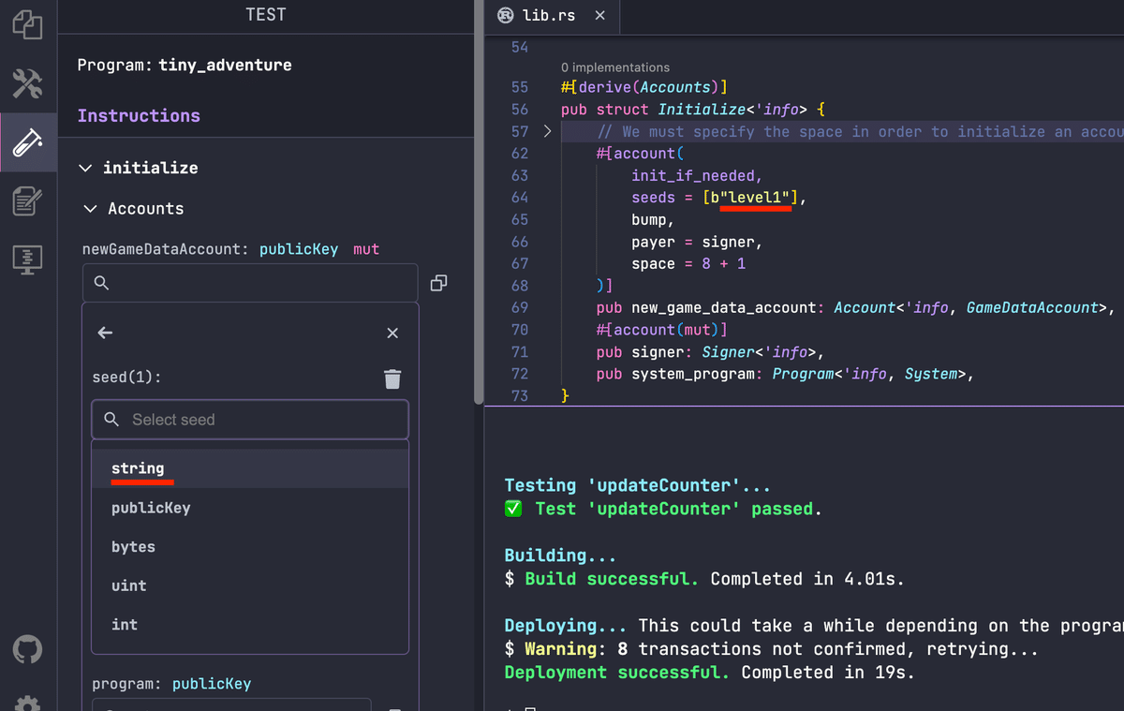Click the Instructions heading
Screen dimensions: 1124x711
tap(139, 115)
